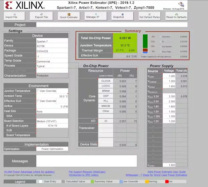
Task: Open Board Selection dropdown Medium (10"x10")
Action: click(x=52, y=121)
